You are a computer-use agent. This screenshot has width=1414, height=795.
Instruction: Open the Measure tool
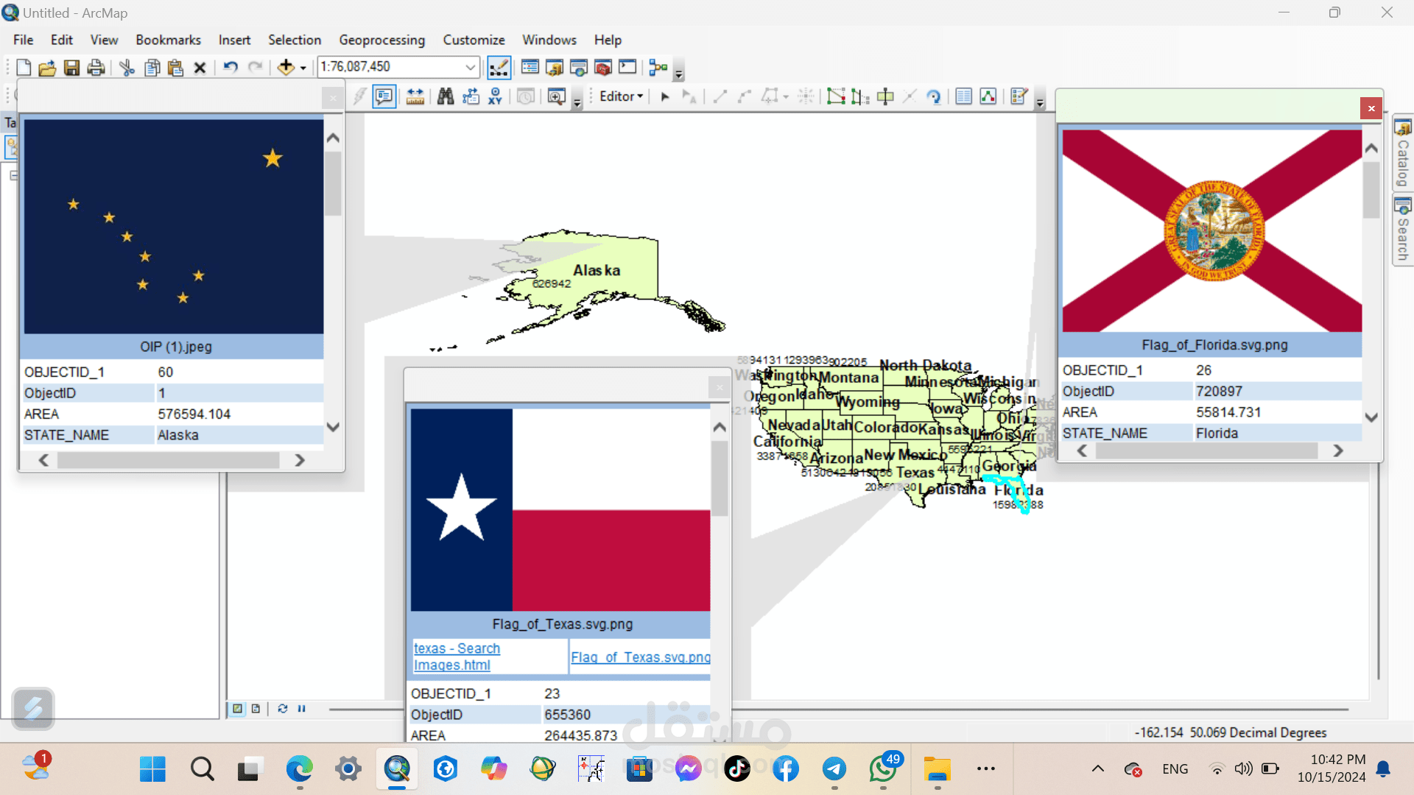[415, 96]
